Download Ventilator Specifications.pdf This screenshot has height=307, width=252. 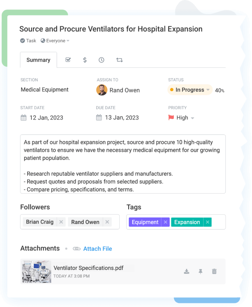tap(186, 271)
